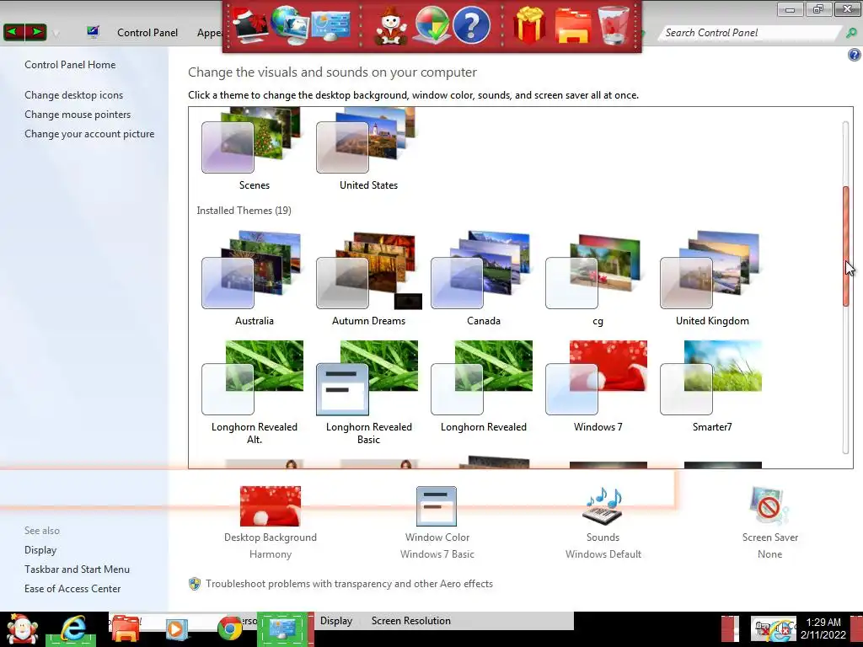
Task: Open the gift box icon in the dock
Action: [x=529, y=25]
